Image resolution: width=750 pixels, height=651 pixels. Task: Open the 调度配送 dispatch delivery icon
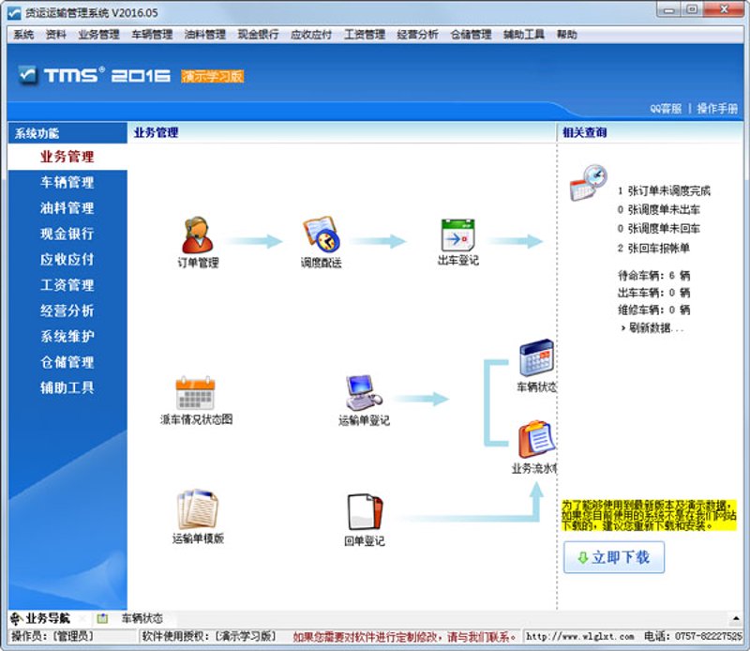click(x=321, y=235)
